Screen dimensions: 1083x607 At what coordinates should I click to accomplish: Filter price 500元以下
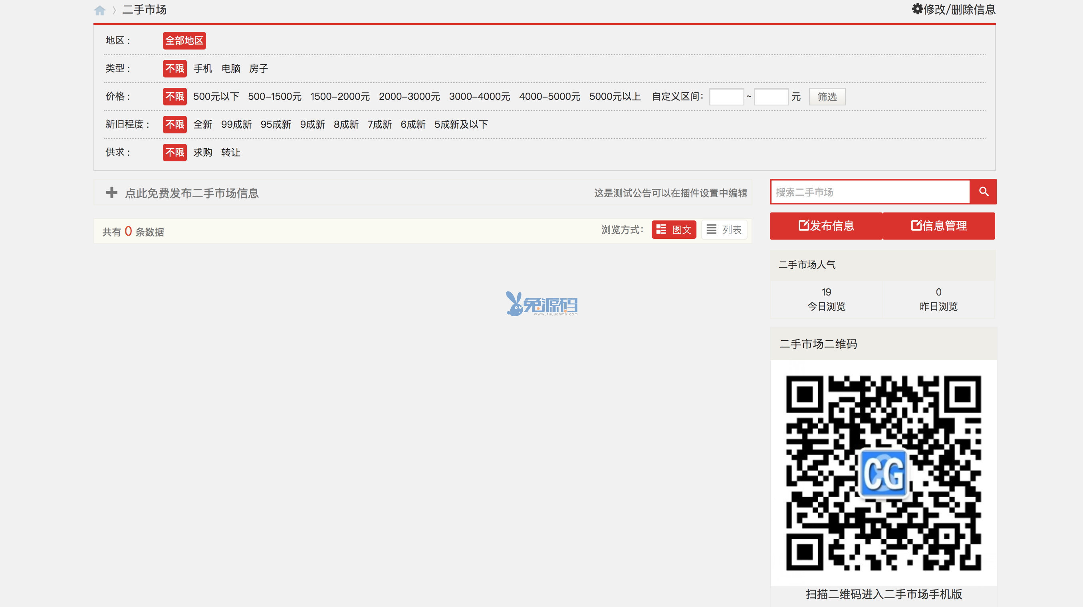[216, 97]
